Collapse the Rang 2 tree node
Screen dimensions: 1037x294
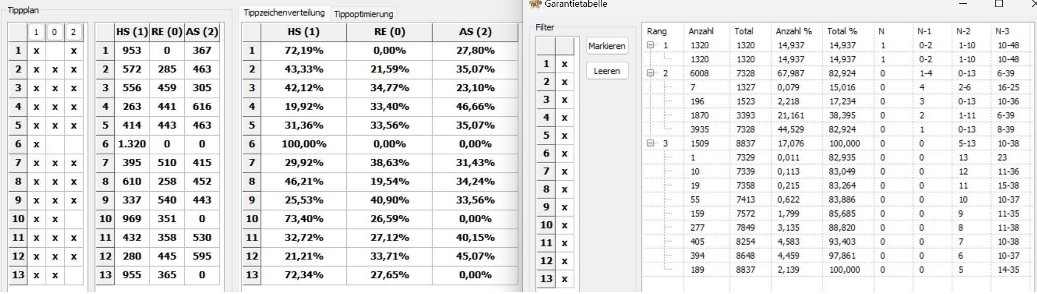tap(650, 73)
